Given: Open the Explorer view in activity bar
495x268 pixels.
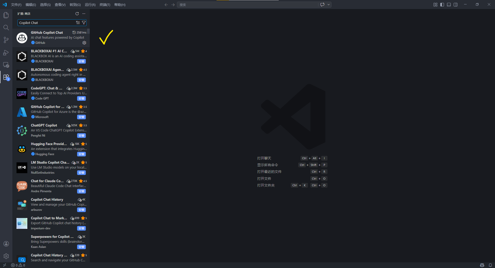Looking at the screenshot, I should (6, 15).
